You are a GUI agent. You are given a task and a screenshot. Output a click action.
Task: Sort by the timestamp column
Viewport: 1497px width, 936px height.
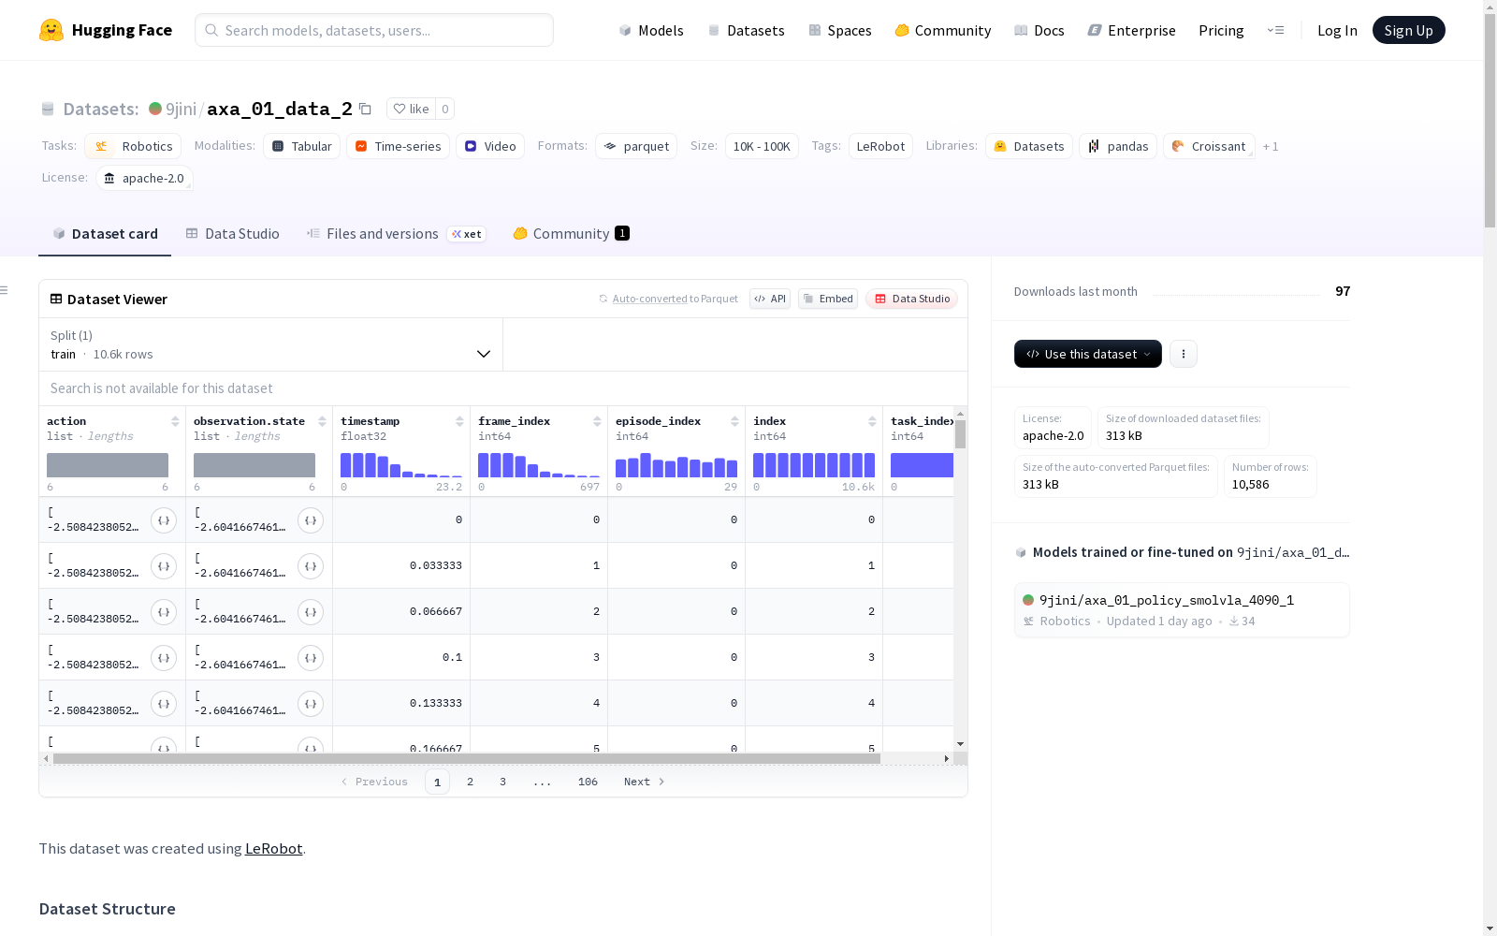pyautogui.click(x=459, y=421)
